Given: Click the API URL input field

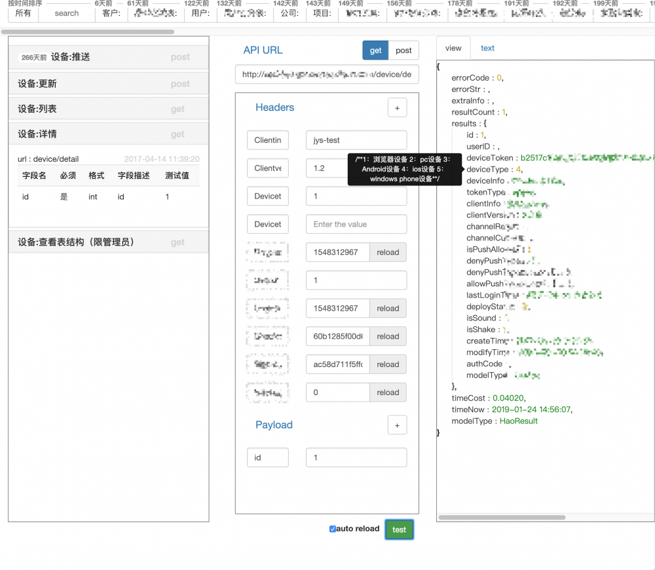Looking at the screenshot, I should coord(327,74).
